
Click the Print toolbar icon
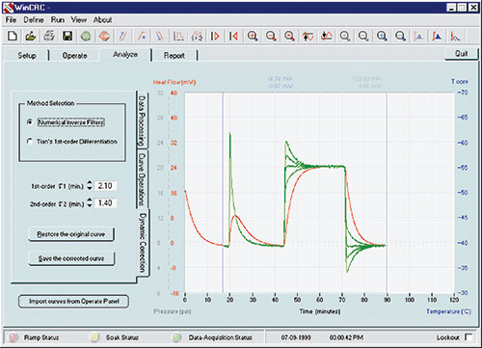coord(49,36)
